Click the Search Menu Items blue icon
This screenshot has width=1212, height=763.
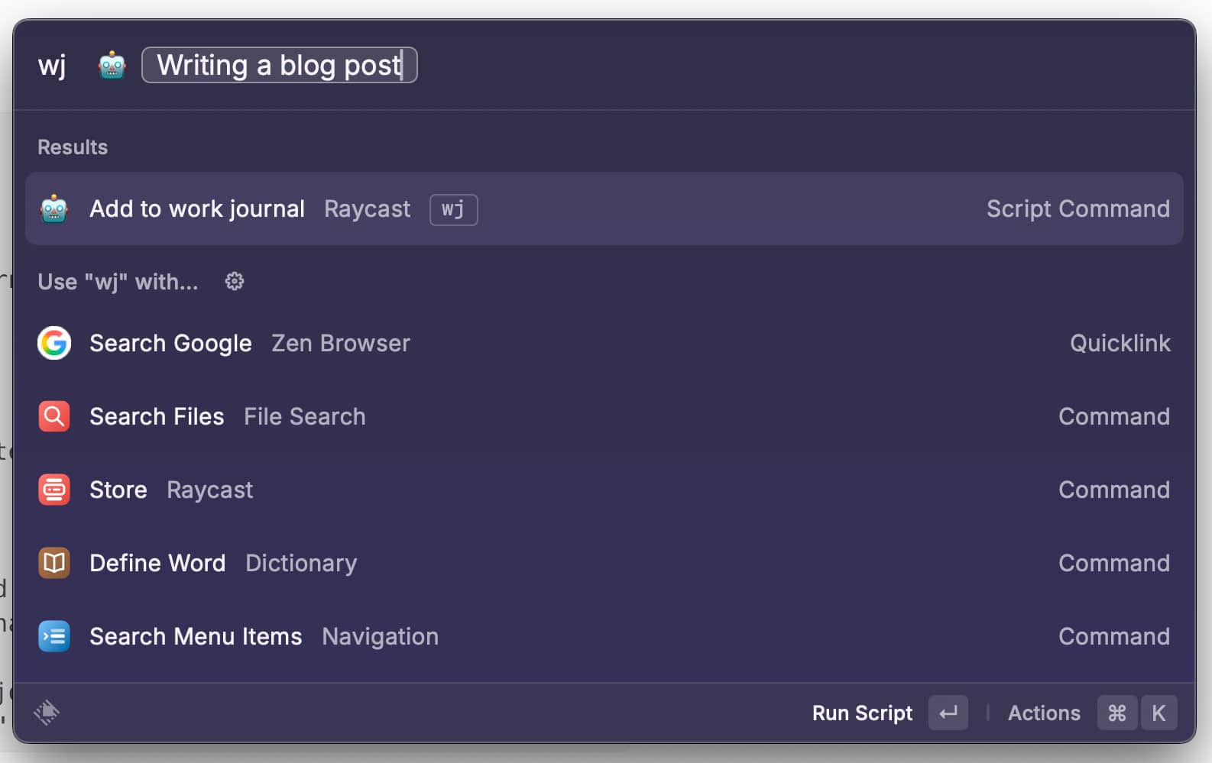point(54,636)
